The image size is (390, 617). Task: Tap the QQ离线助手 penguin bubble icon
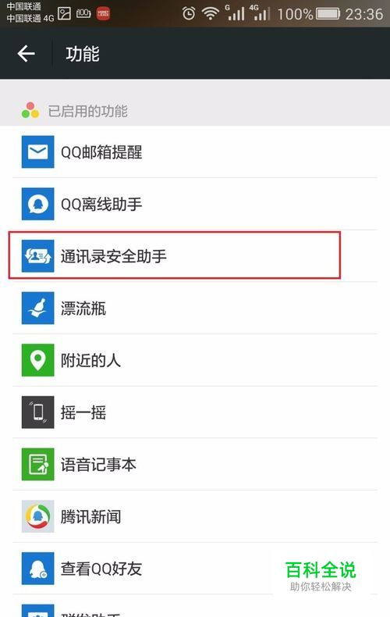[37, 204]
